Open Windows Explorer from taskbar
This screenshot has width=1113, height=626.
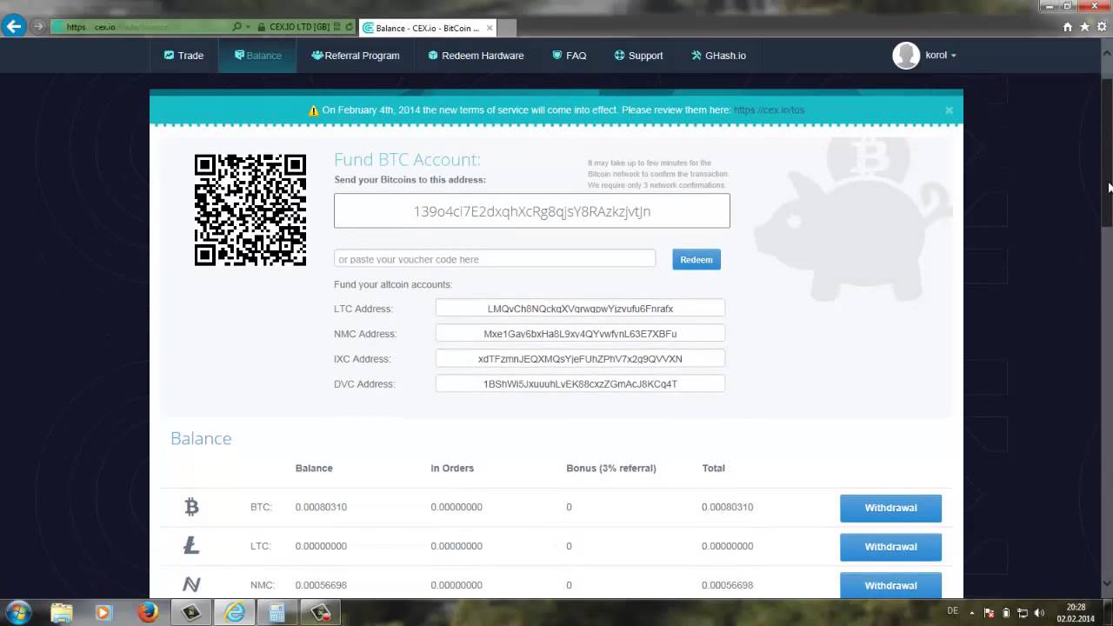coord(61,613)
